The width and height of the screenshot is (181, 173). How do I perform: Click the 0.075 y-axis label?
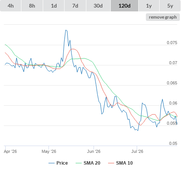[172, 43]
